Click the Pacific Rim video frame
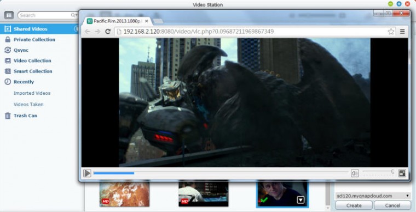Screen dimensions: 416x212 244,102
